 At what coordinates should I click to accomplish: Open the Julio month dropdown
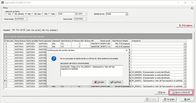coord(76,14)
